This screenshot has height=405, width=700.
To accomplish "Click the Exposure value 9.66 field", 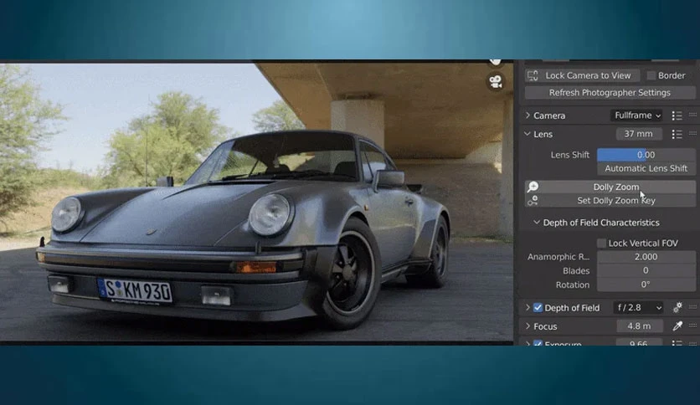I will pos(639,342).
